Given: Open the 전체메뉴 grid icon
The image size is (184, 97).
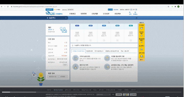Looking at the screenshot, I should pyautogui.click(x=135, y=12).
